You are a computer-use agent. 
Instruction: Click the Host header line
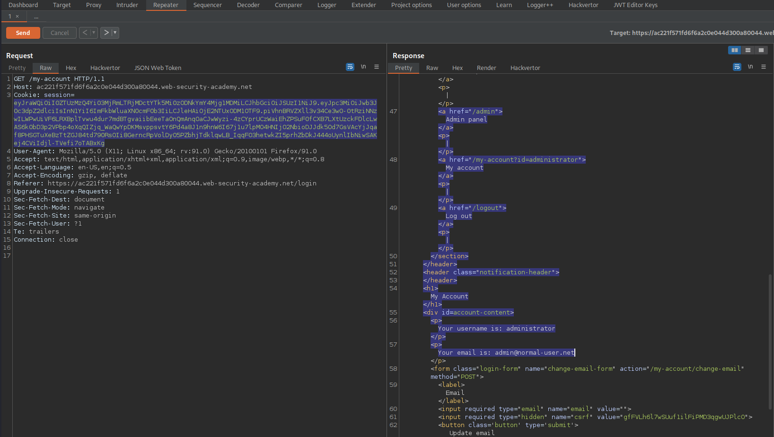[133, 87]
